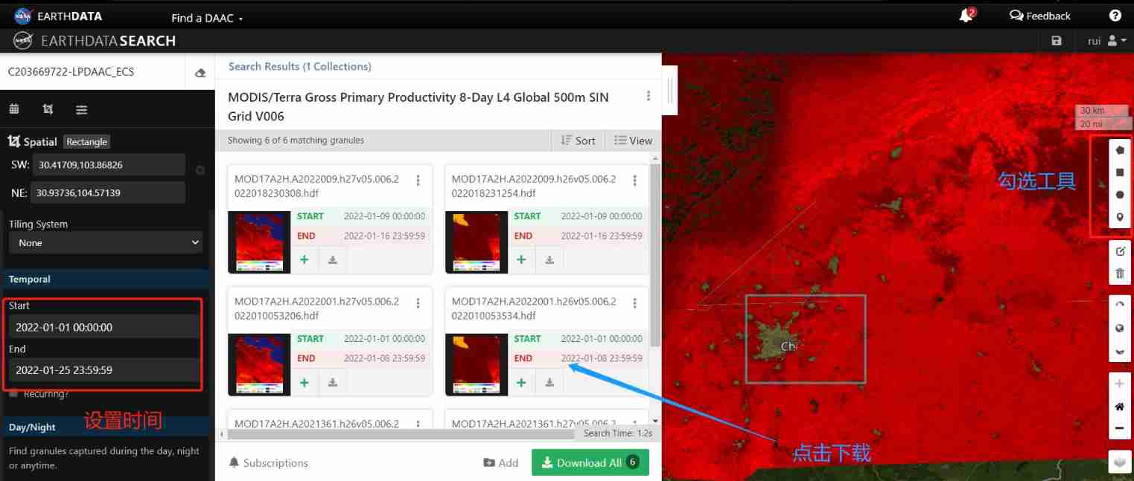The image size is (1134, 481).
Task: Open the rui user account dropdown
Action: click(1107, 41)
